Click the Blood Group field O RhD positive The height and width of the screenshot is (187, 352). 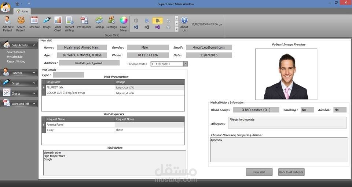pos(256,110)
